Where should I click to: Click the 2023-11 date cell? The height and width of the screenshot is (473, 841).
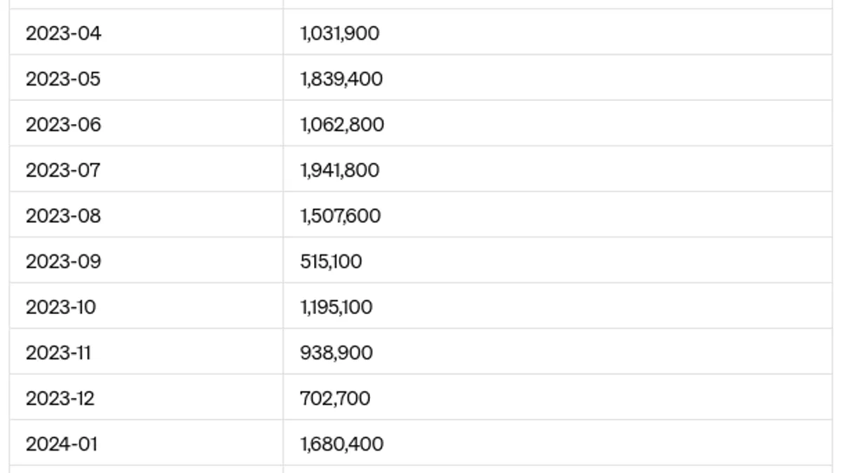click(58, 352)
